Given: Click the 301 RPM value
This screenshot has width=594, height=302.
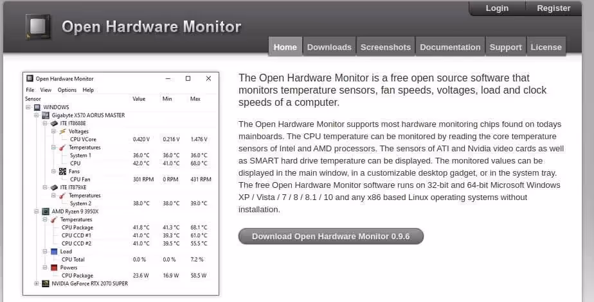Looking at the screenshot, I should click(x=143, y=179).
